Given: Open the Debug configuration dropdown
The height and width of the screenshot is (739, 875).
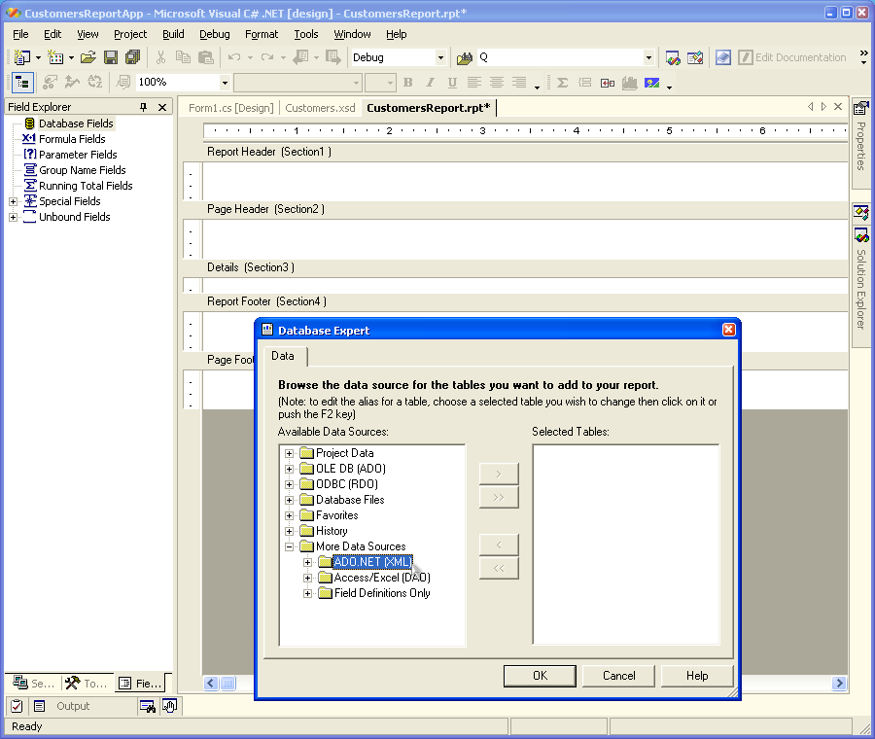Looking at the screenshot, I should [440, 58].
